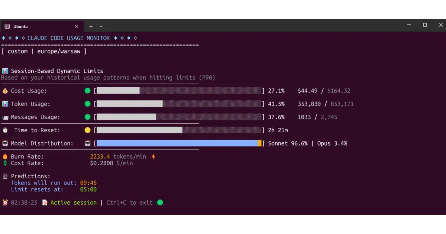
Task: Click the green status dot for Messages Usage
Action: (x=88, y=117)
